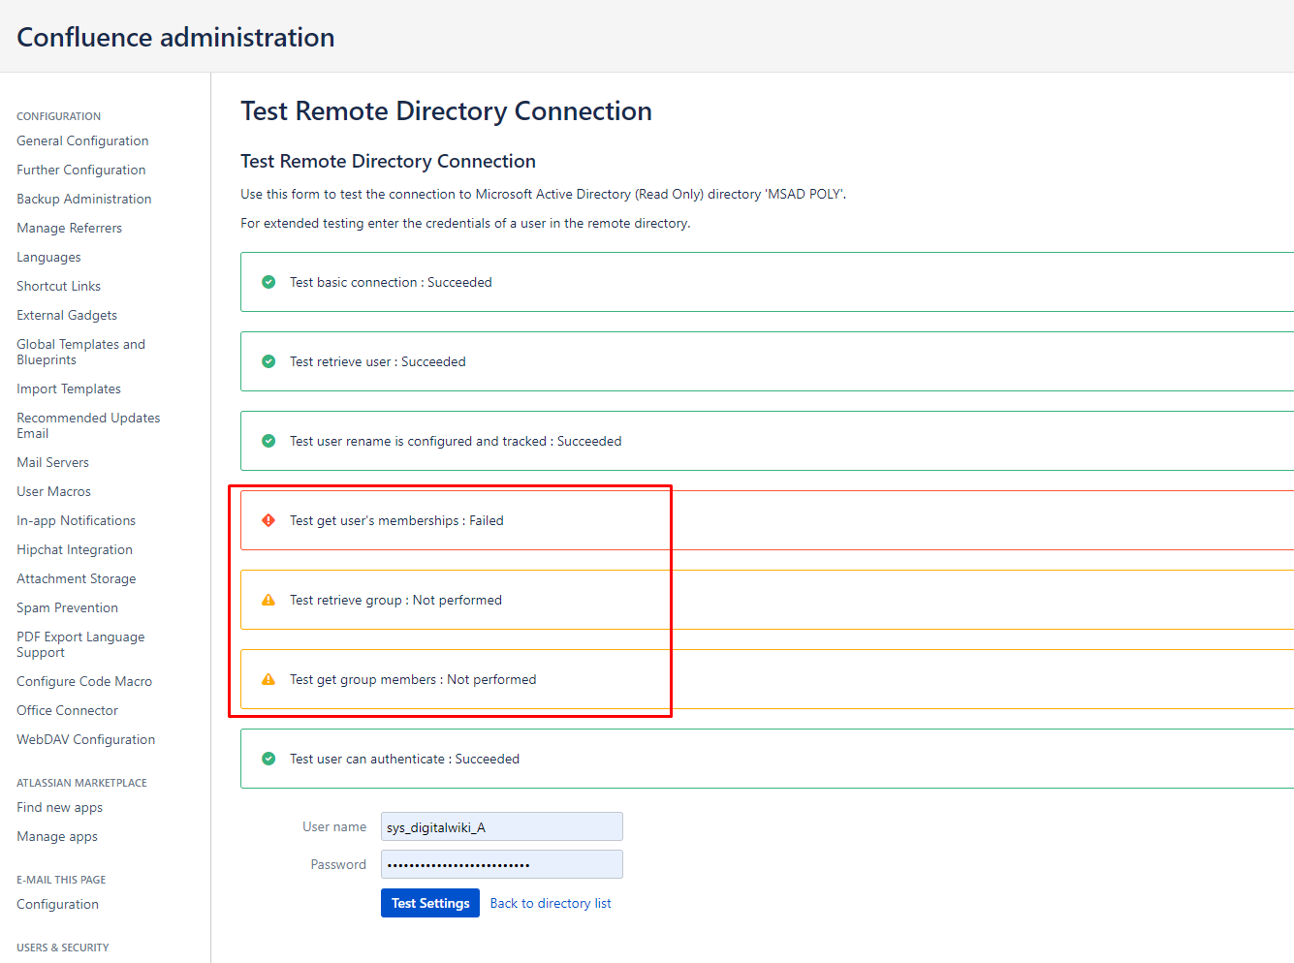
Task: Click red error icon for user's memberships test
Action: (x=268, y=520)
